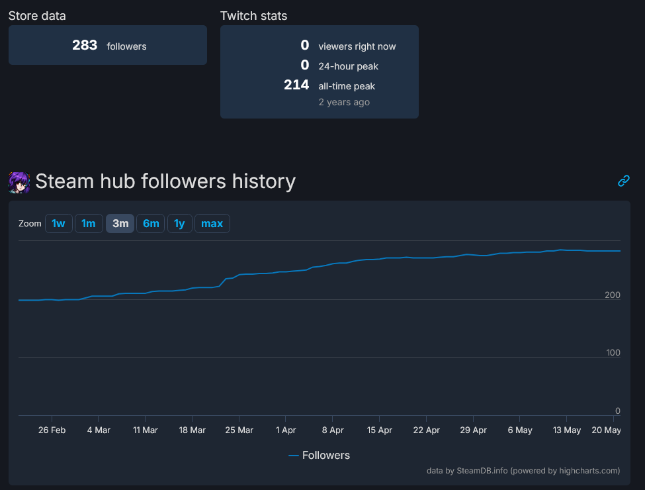Click the 283 followers card

coord(108,46)
